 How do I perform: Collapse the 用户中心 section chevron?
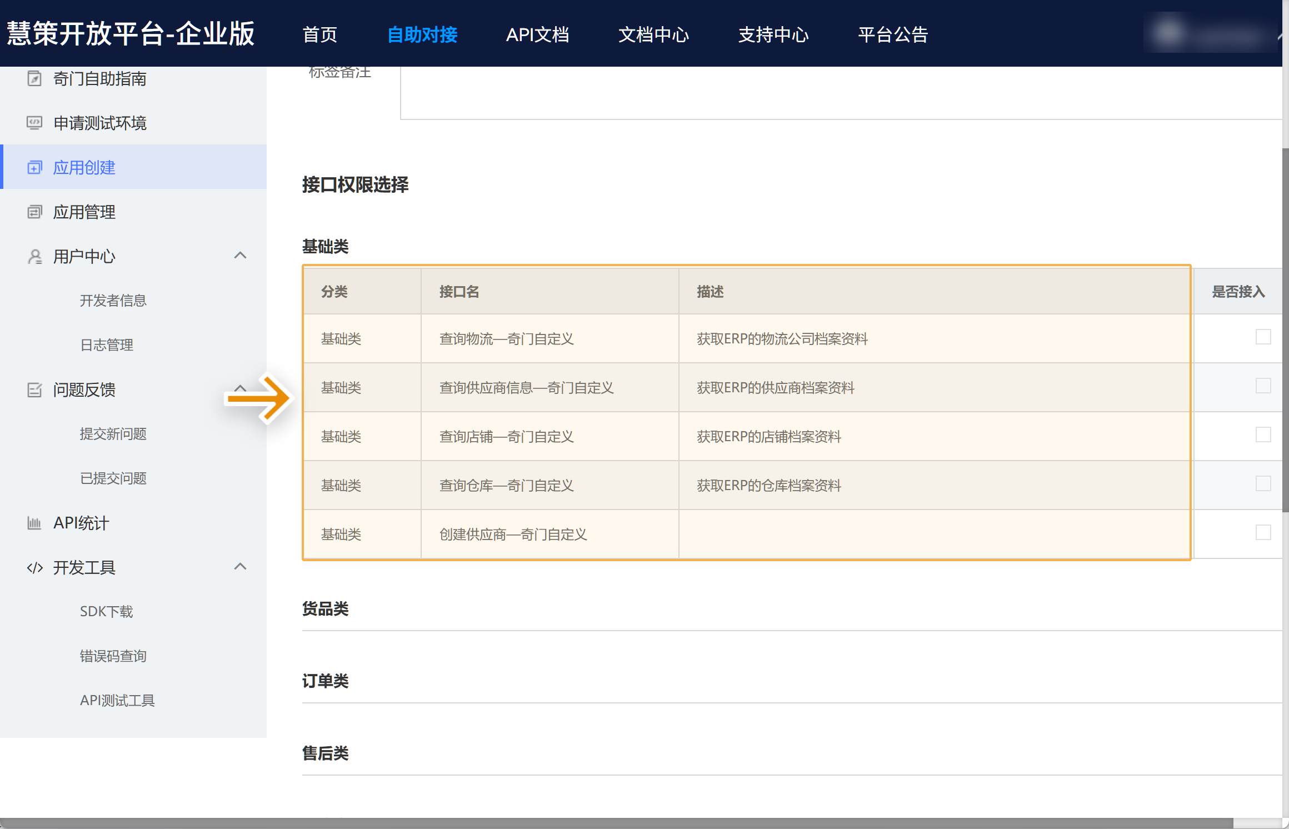[x=240, y=256]
